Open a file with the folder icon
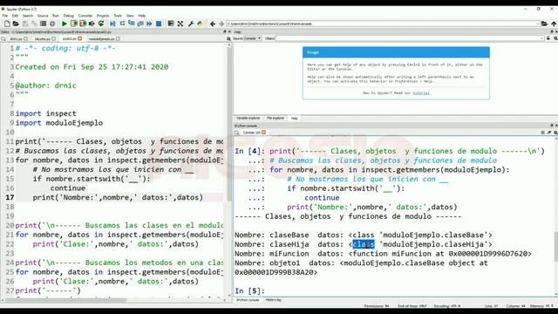Viewport: 558px width, 314px height. pos(16,24)
